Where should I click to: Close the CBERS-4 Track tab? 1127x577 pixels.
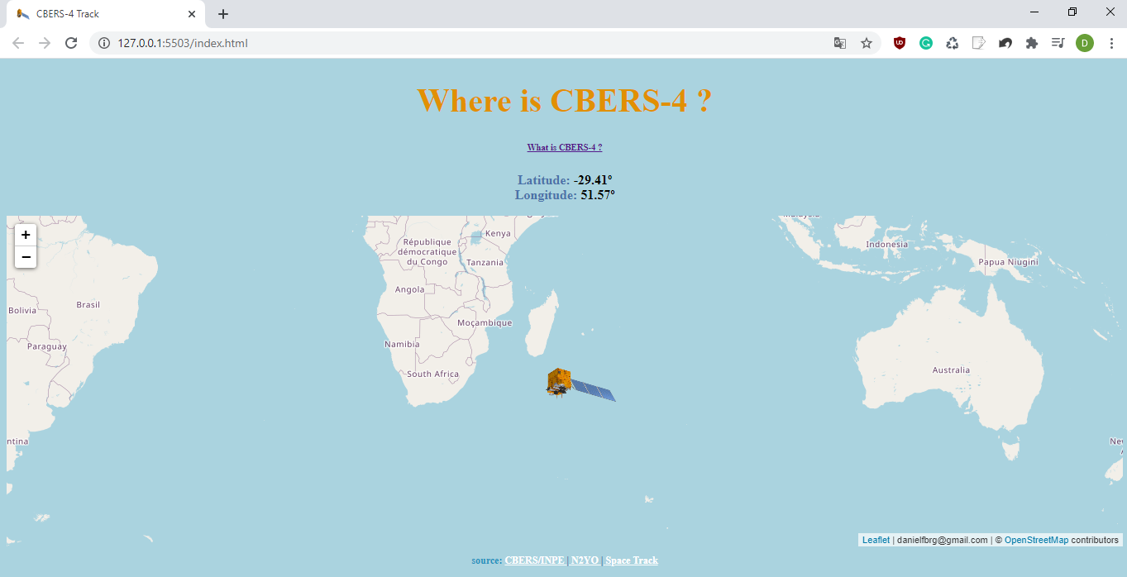click(x=192, y=14)
